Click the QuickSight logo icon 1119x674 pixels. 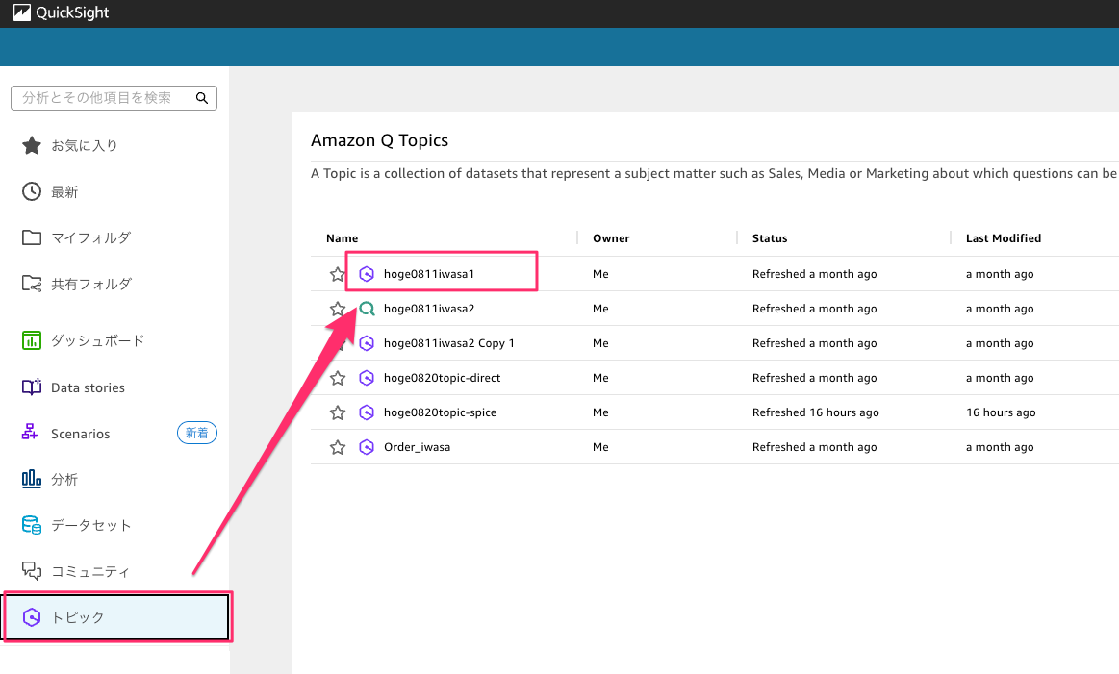click(22, 12)
